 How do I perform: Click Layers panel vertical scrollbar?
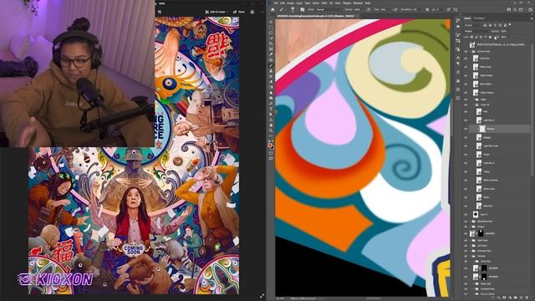point(532,110)
